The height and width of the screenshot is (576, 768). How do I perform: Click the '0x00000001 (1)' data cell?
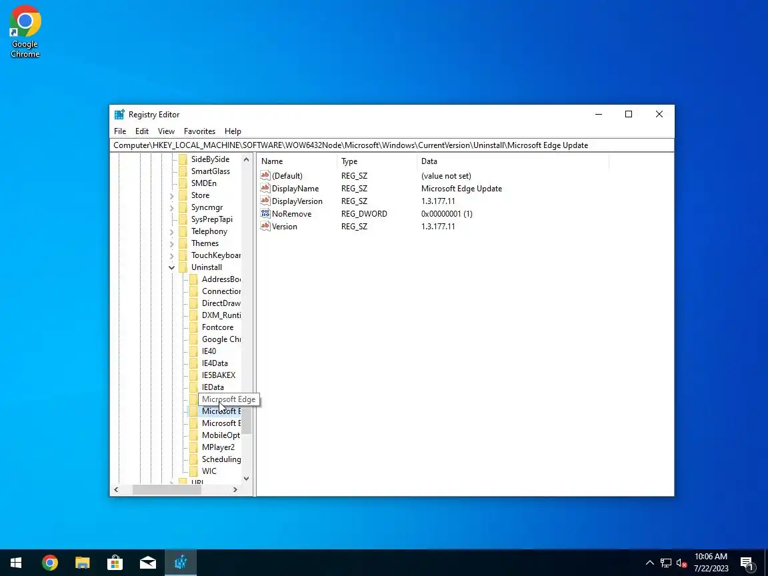[447, 214]
